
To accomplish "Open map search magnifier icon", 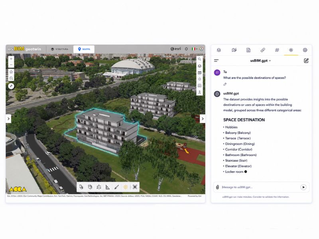I will pyautogui.click(x=200, y=59).
